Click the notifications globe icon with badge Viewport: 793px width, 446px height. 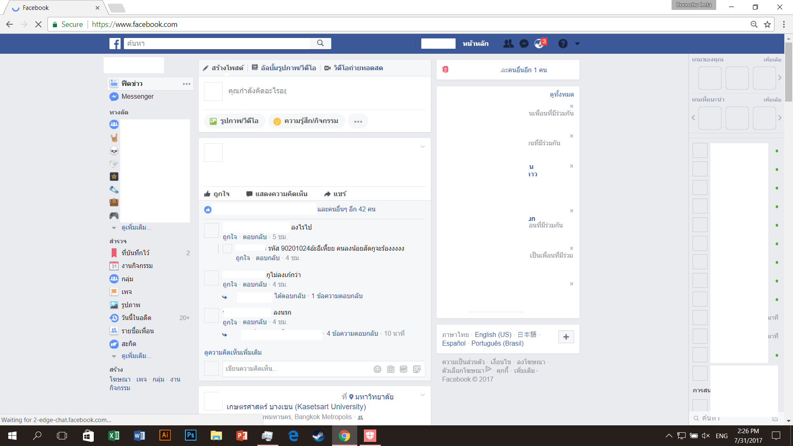tap(539, 44)
